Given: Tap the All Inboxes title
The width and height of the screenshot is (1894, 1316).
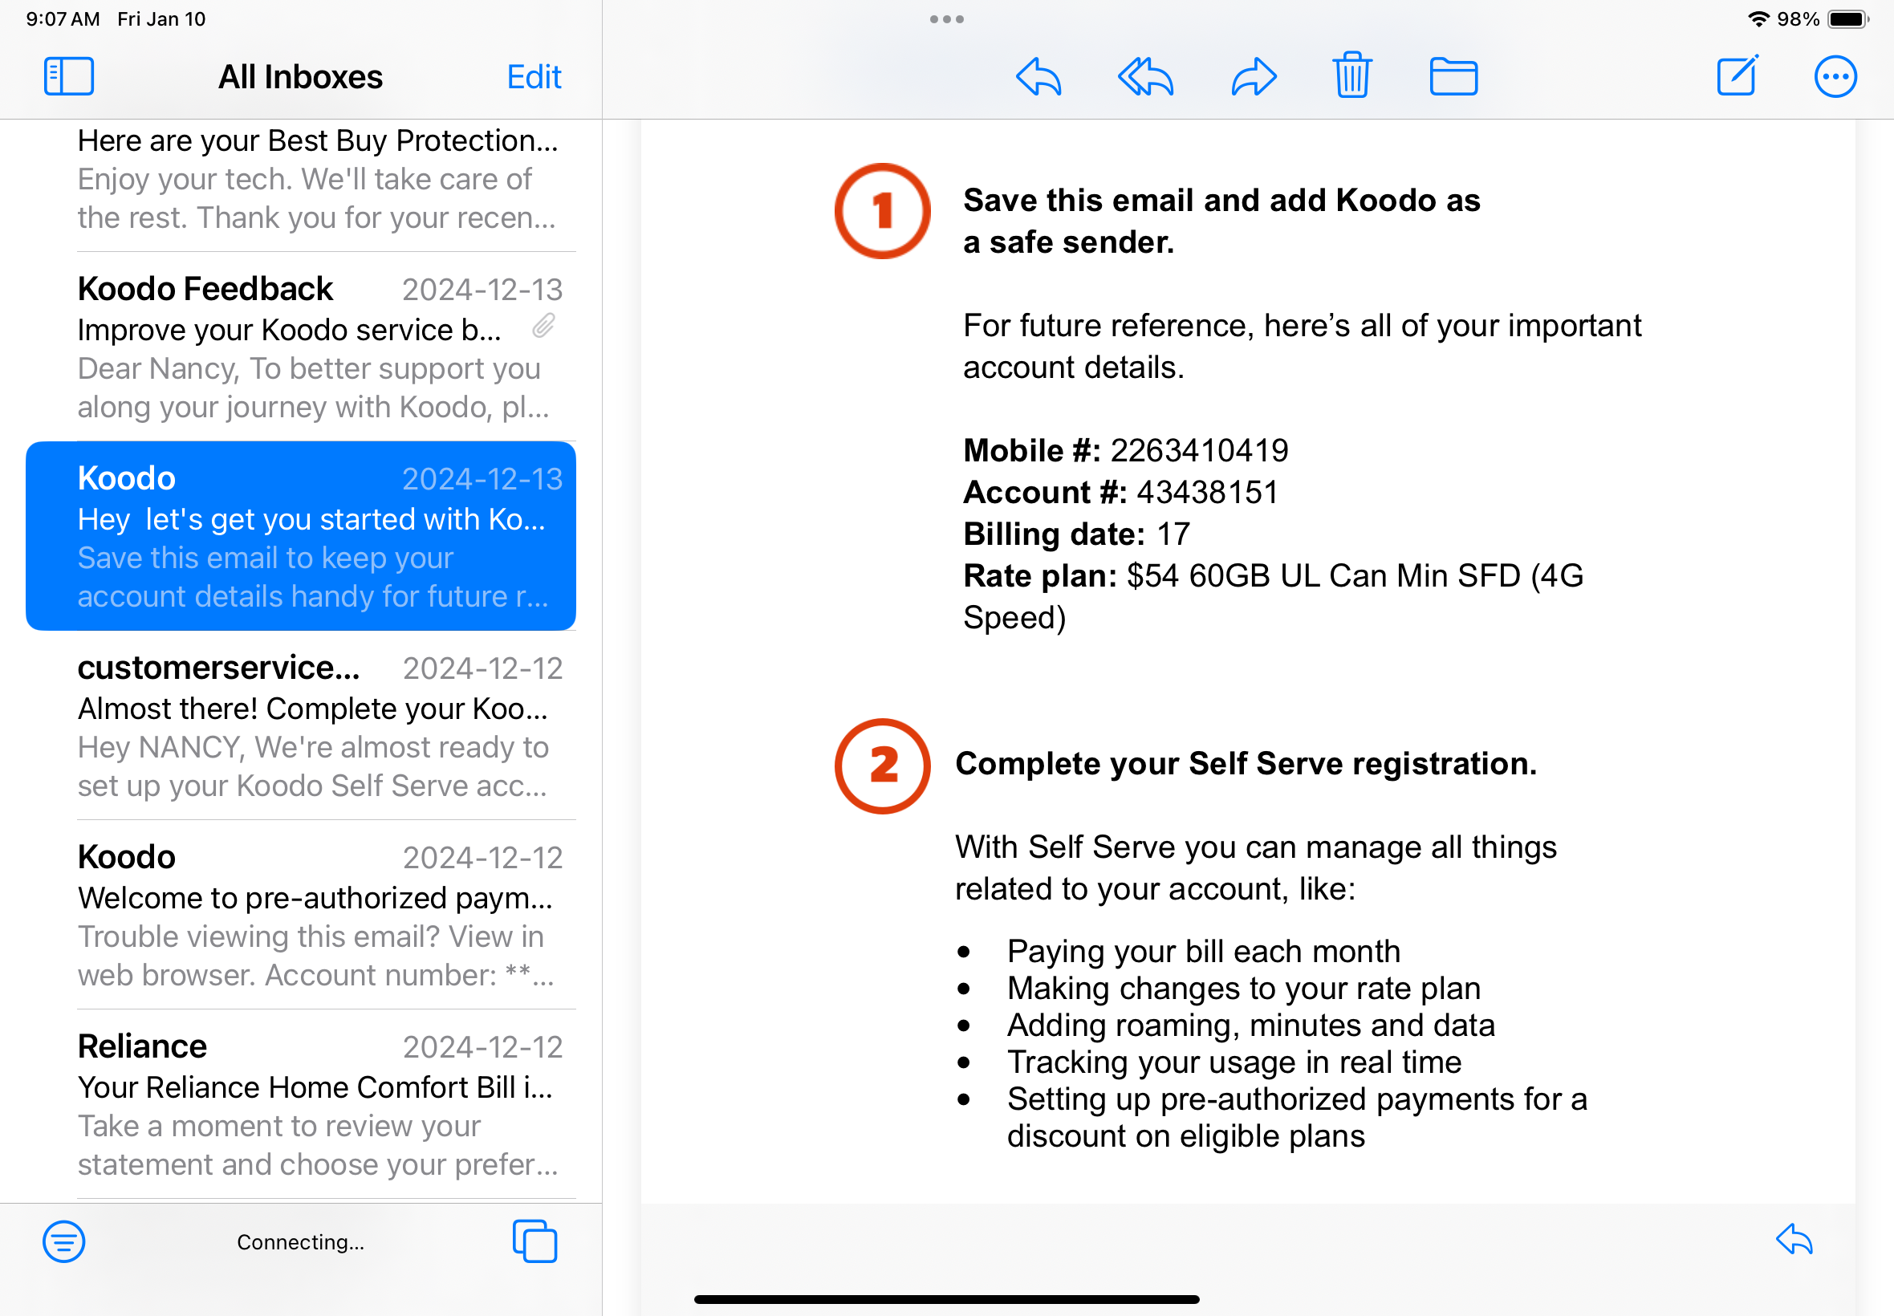Looking at the screenshot, I should (x=300, y=77).
